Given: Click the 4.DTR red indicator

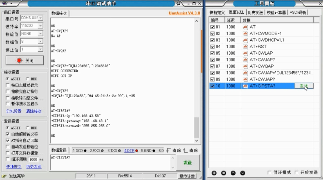Looking at the screenshot, I should pyautogui.click(x=137, y=151).
